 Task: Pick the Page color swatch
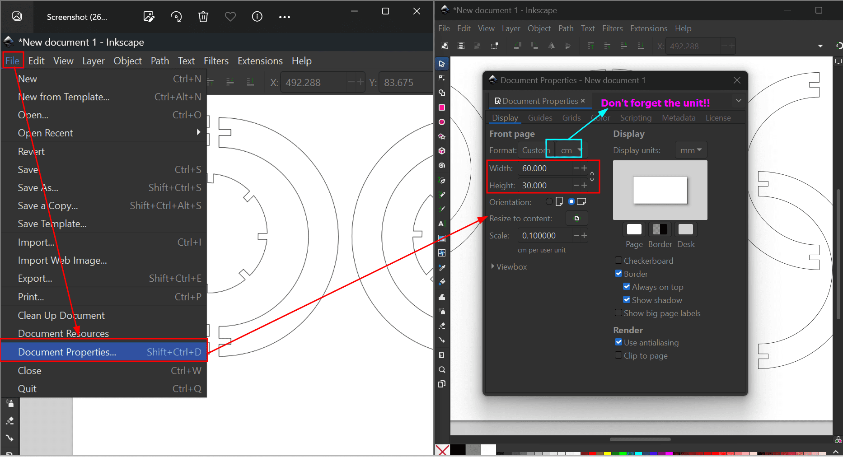[x=634, y=229]
